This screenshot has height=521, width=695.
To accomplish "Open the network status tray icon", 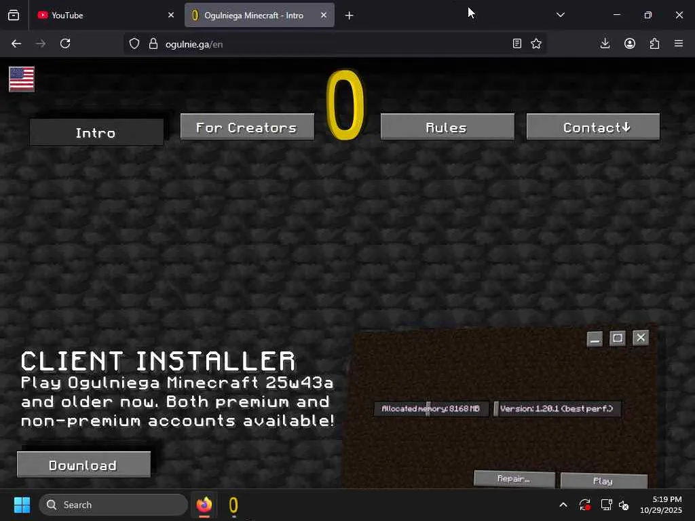I will click(x=606, y=505).
